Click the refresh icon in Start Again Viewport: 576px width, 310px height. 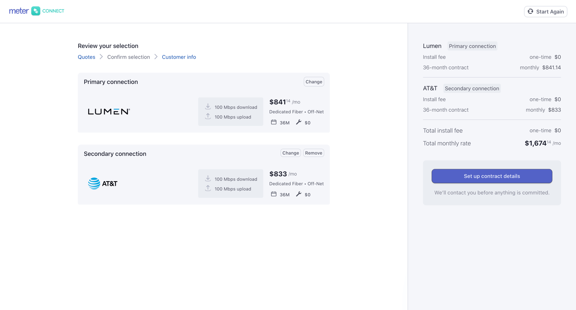pos(530,11)
